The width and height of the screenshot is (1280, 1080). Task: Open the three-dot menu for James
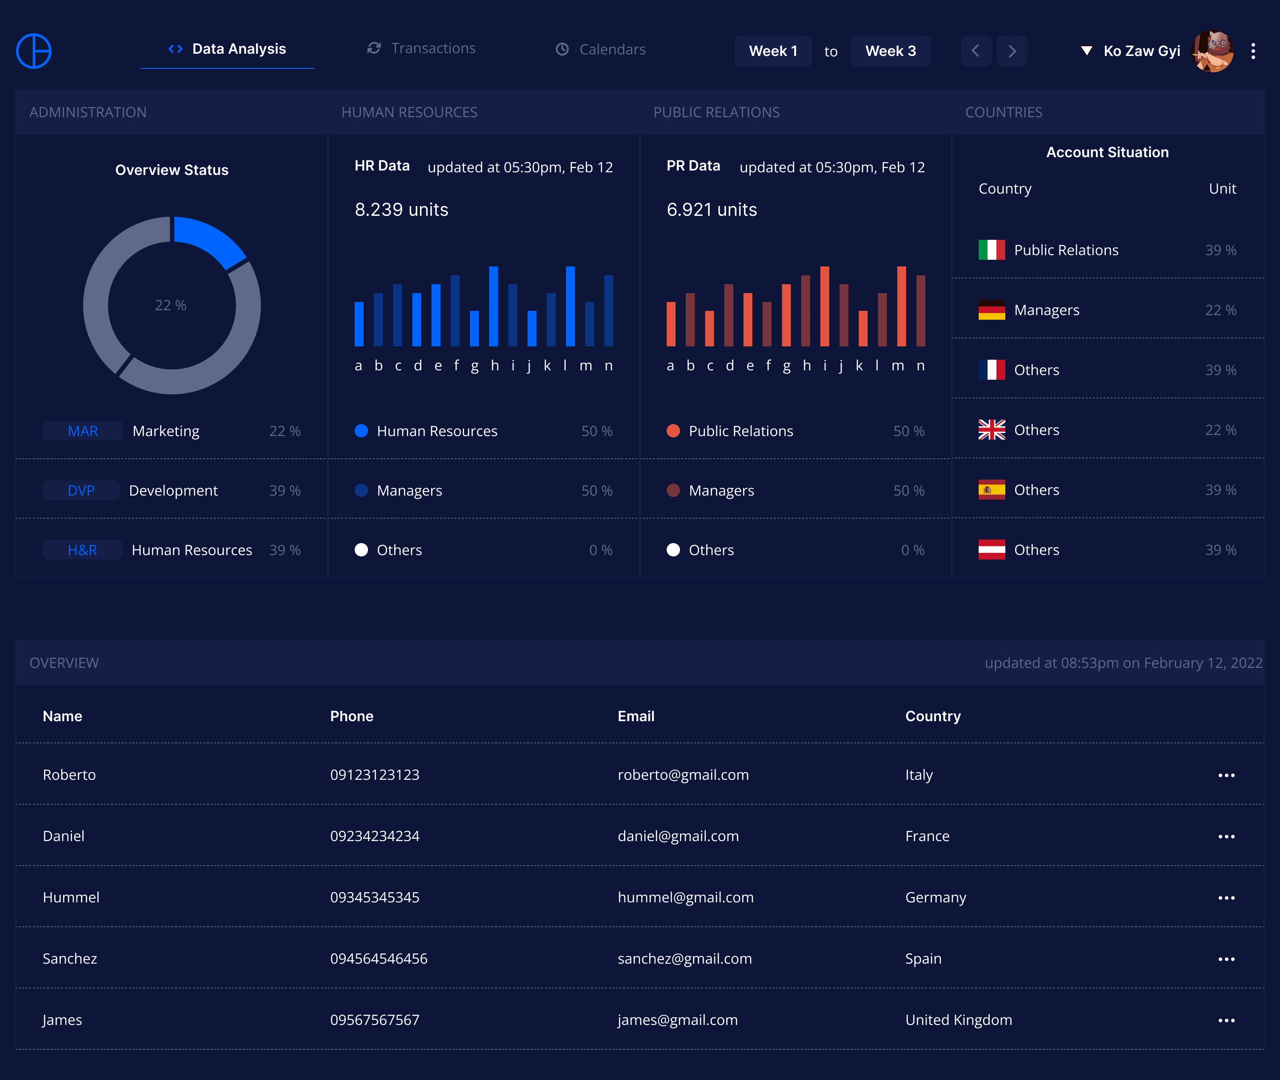point(1226,1020)
